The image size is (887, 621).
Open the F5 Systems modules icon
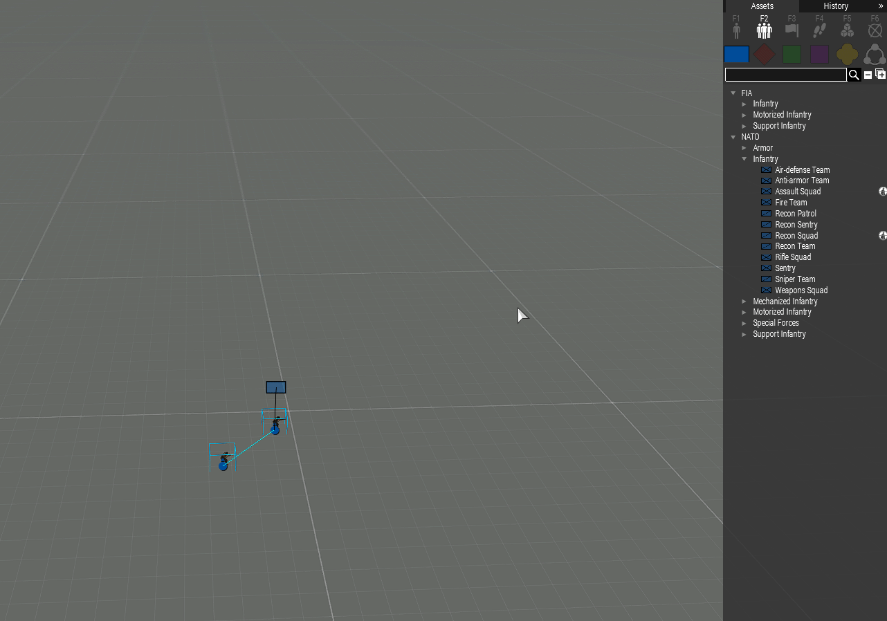point(847,29)
